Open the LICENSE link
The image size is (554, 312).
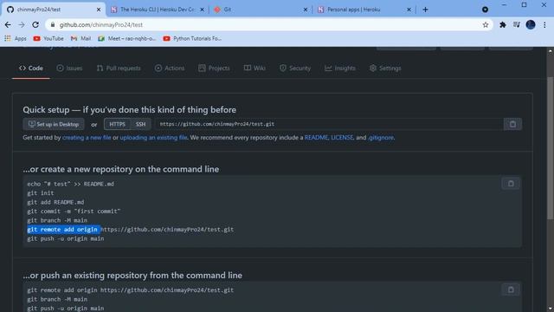342,138
